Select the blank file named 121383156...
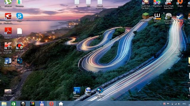The image size is (190, 106). (20, 32)
